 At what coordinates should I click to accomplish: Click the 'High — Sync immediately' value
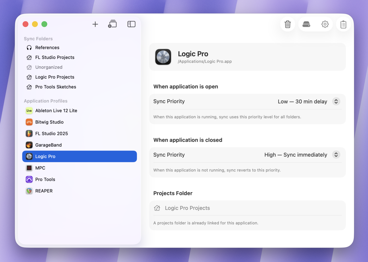(x=296, y=155)
